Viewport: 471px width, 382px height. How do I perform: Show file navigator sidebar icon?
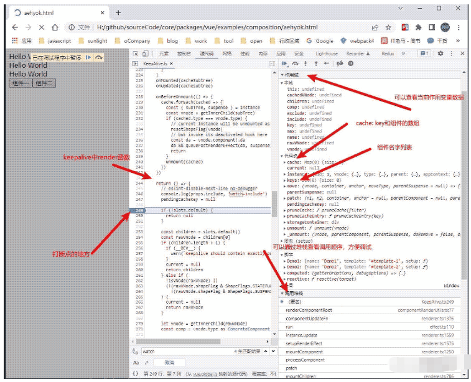pyautogui.click(x=136, y=63)
